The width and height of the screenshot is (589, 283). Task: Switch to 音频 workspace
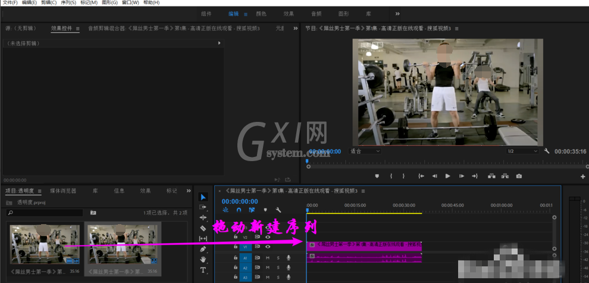click(317, 14)
